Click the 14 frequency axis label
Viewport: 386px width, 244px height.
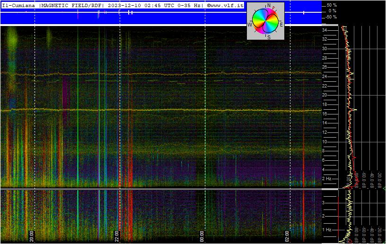(325, 123)
